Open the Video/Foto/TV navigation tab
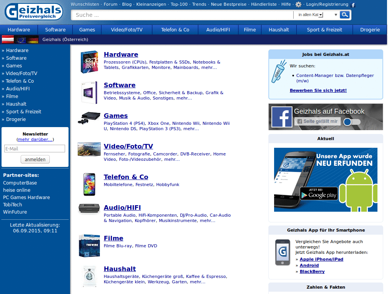 (127, 30)
